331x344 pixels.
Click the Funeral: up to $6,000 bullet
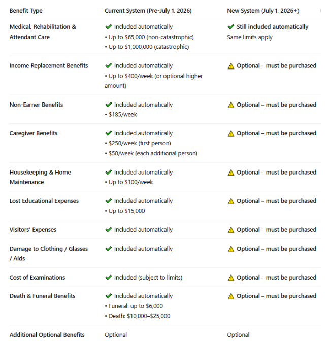coord(136,306)
